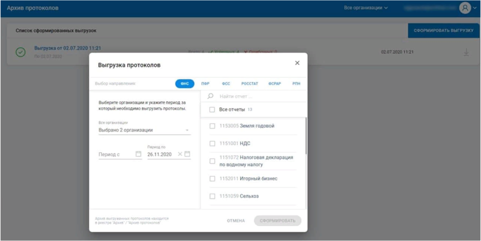481x241 pixels.
Task: Focus the Найти отчет search field
Action: [x=261, y=96]
